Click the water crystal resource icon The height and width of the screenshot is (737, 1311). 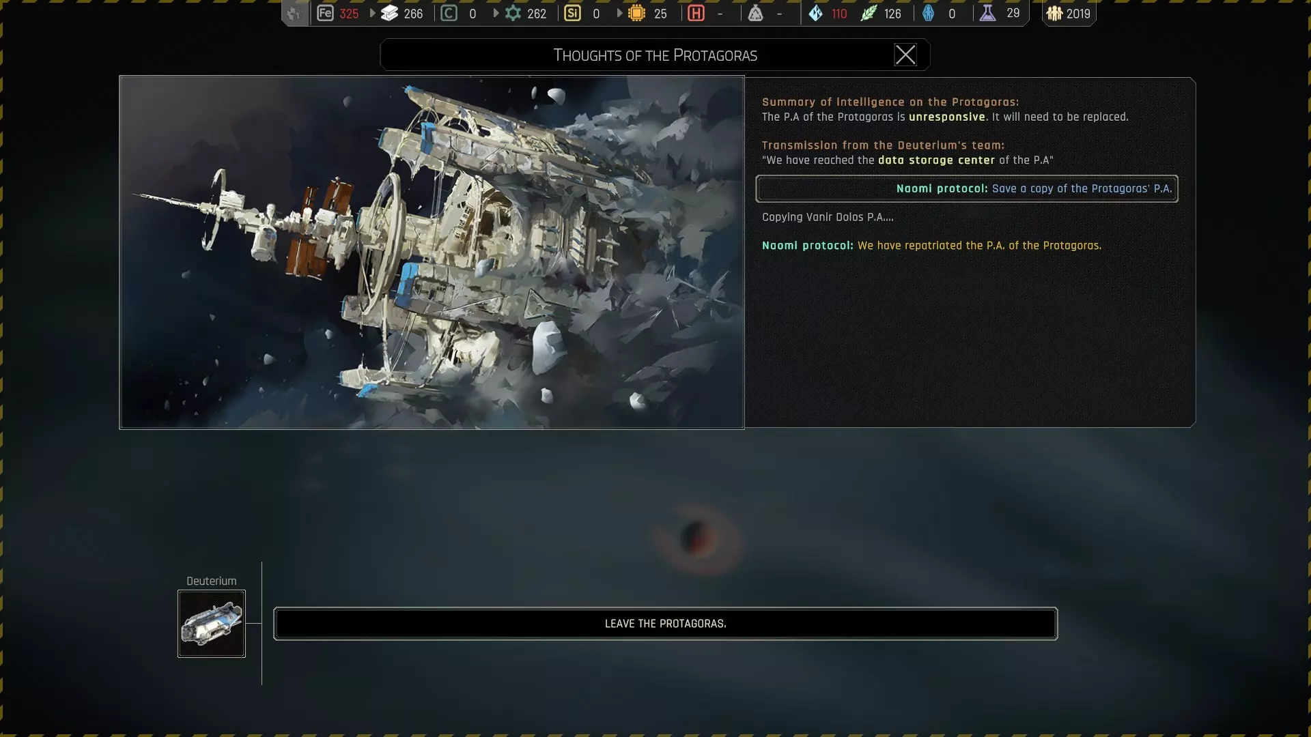pyautogui.click(x=815, y=13)
